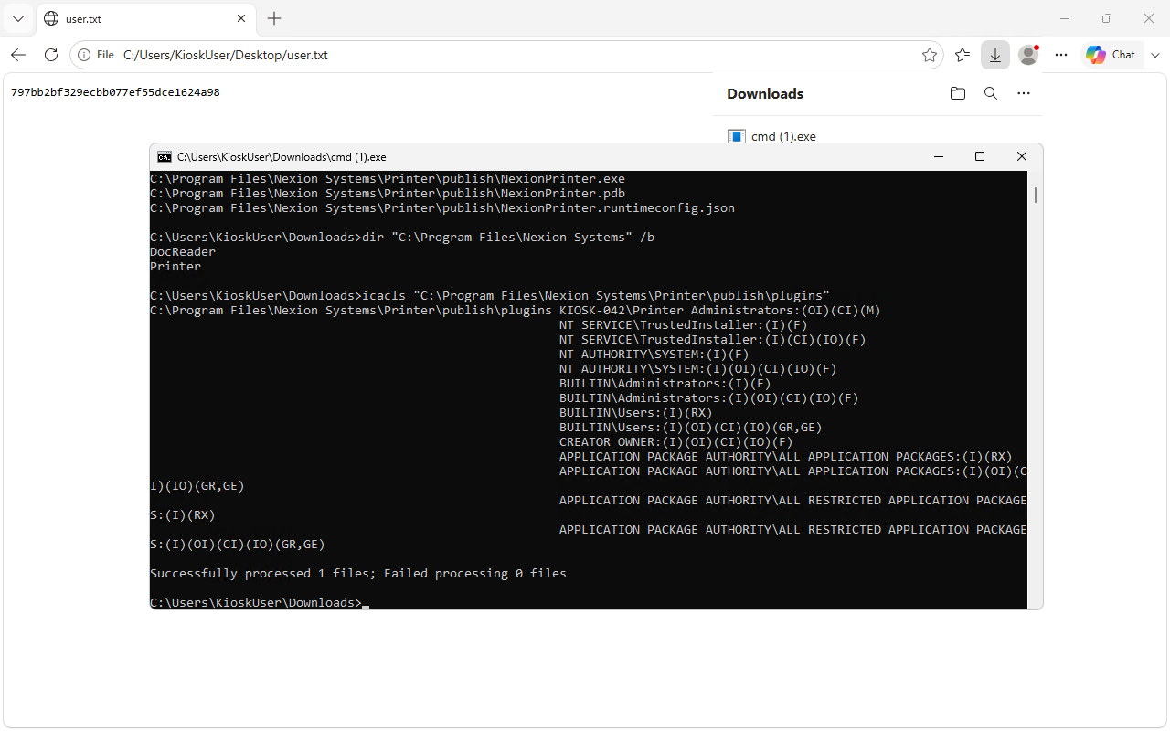
Task: Click the dir command line in console
Action: tap(402, 238)
